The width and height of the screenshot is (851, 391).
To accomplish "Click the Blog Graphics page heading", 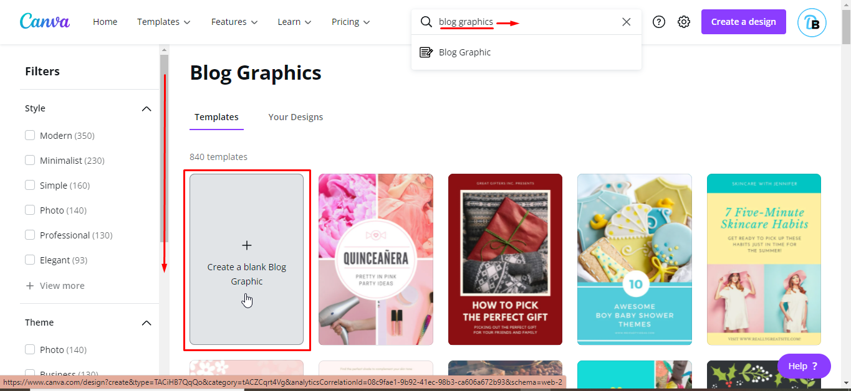I will point(256,73).
